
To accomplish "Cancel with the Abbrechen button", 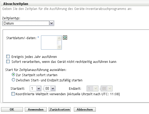I will [x=85, y=110].
